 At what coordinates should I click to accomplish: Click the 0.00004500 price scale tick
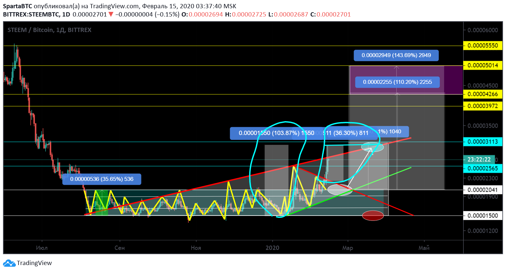[x=483, y=85]
